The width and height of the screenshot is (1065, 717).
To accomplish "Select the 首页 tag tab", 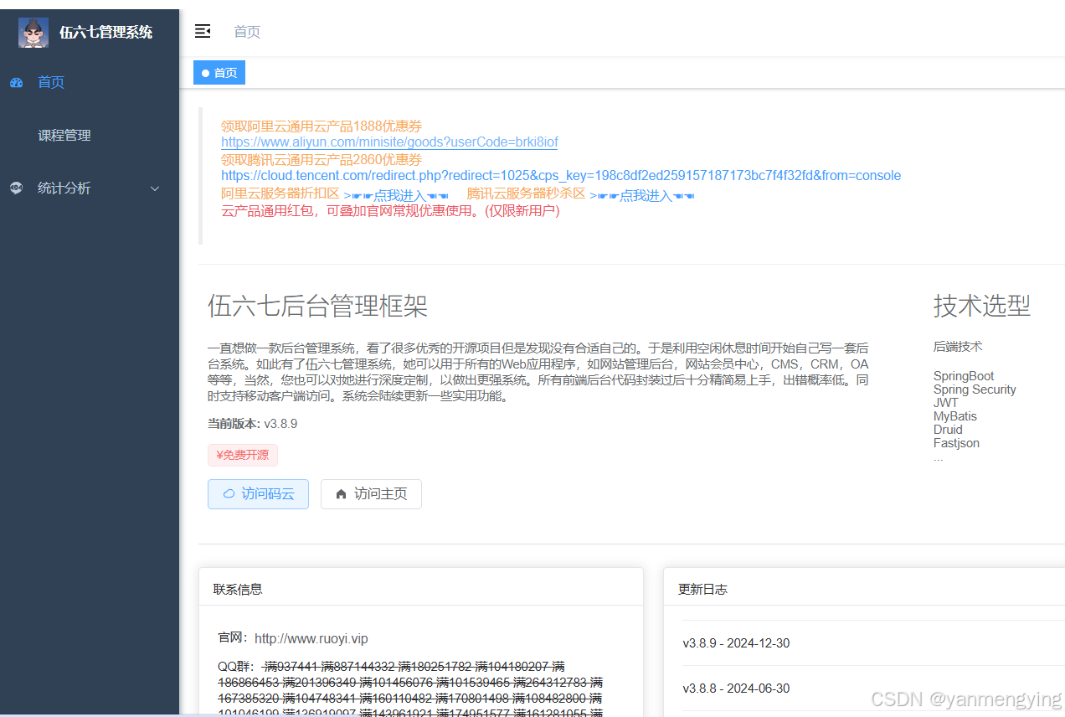I will click(x=219, y=73).
